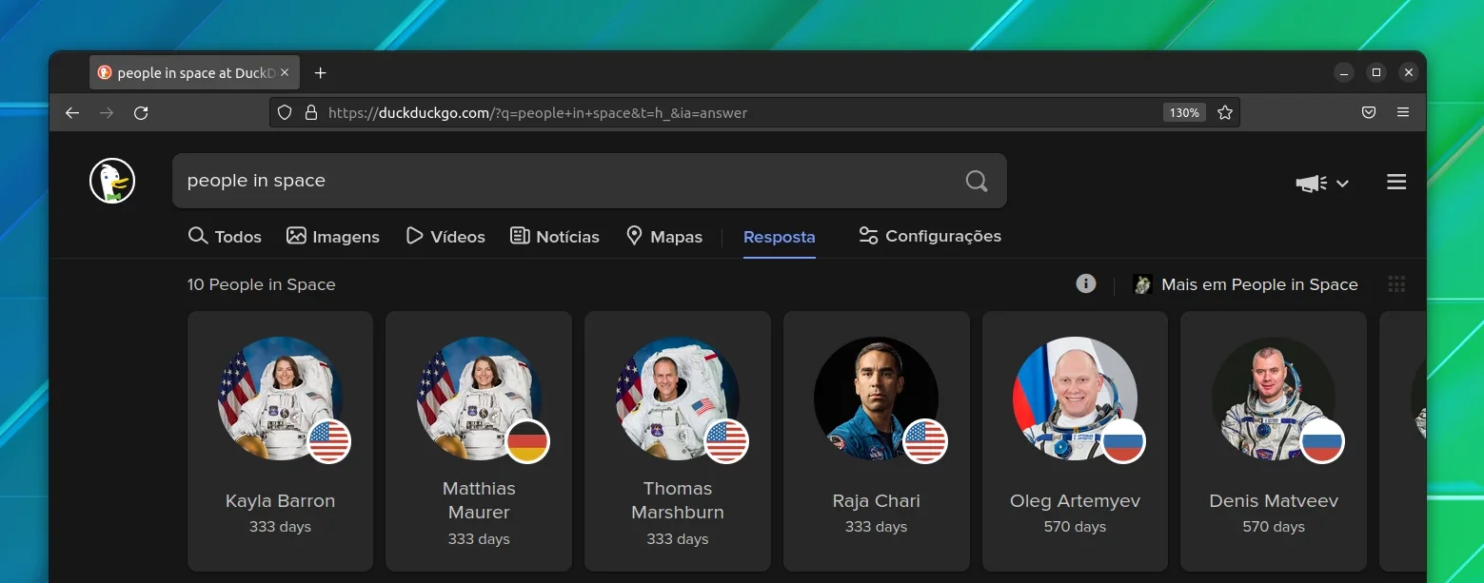Click Matthias Maurer's astronaut photo

pos(479,398)
